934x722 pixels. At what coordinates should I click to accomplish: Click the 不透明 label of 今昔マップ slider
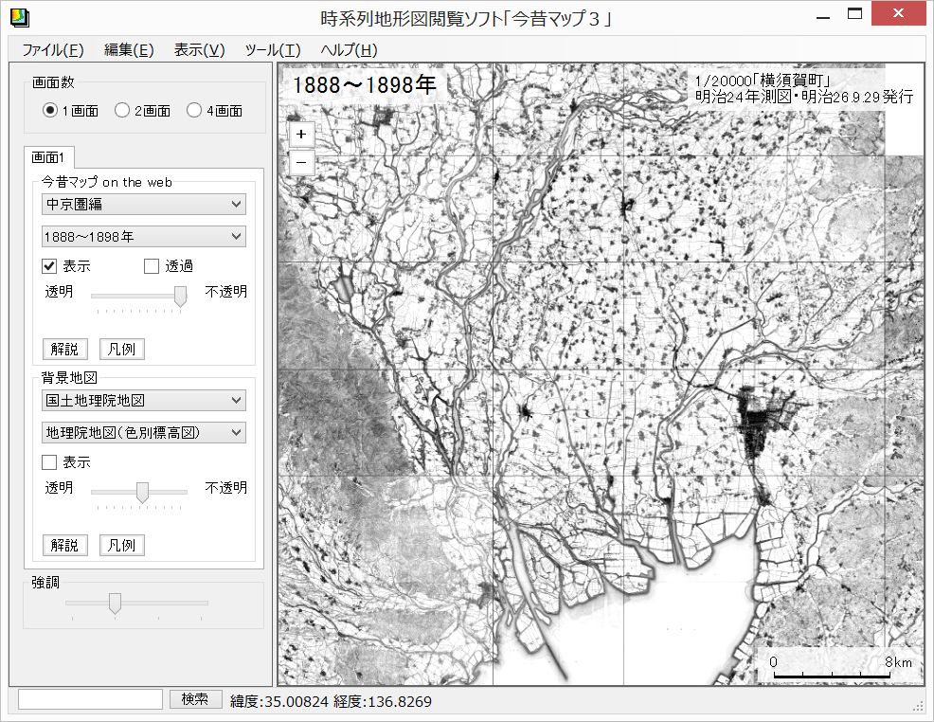click(x=225, y=292)
